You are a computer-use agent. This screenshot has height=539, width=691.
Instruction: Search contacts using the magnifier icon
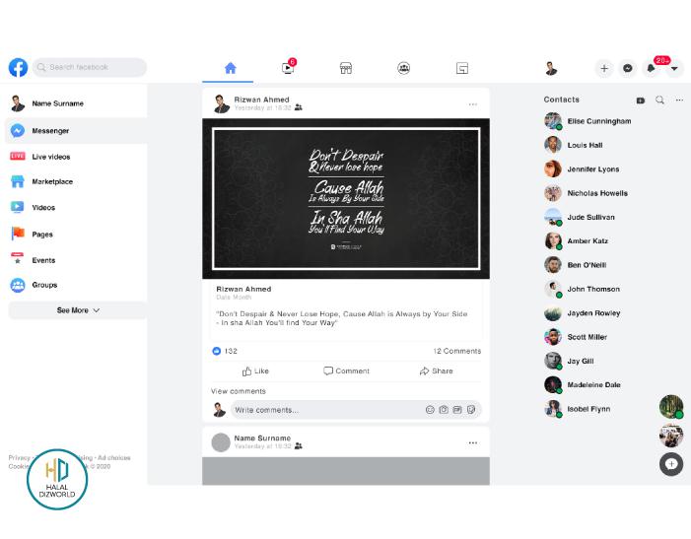tap(659, 100)
